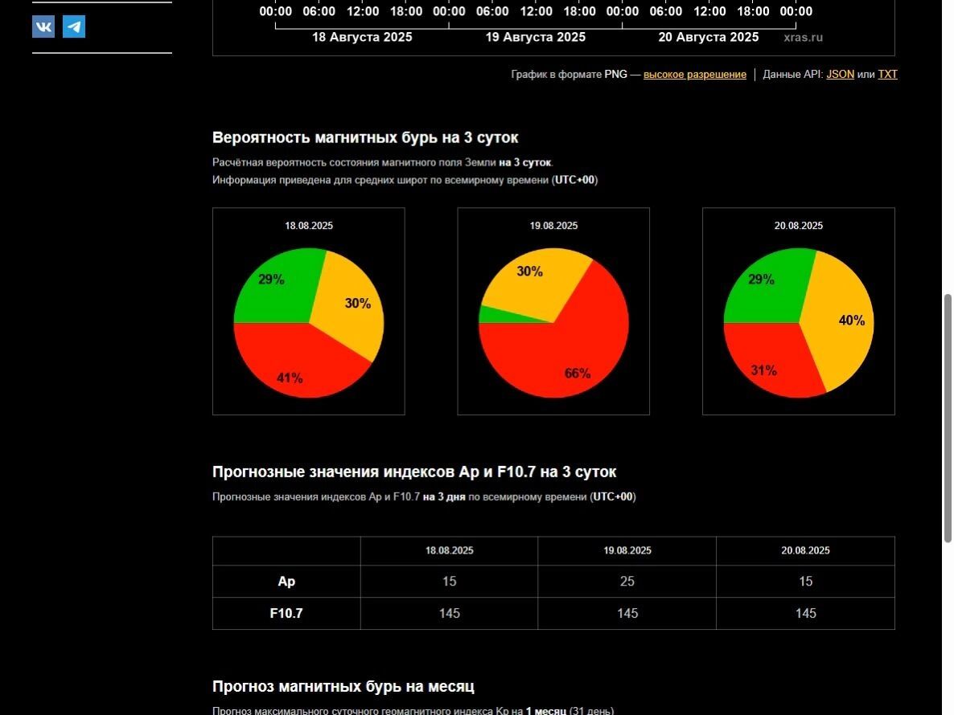Select the F10.7 row header cell
The image size is (954, 715).
point(286,614)
